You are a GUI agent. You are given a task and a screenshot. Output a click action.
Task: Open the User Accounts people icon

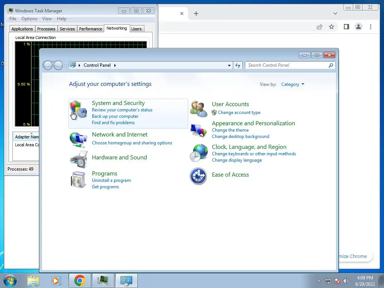(x=198, y=109)
